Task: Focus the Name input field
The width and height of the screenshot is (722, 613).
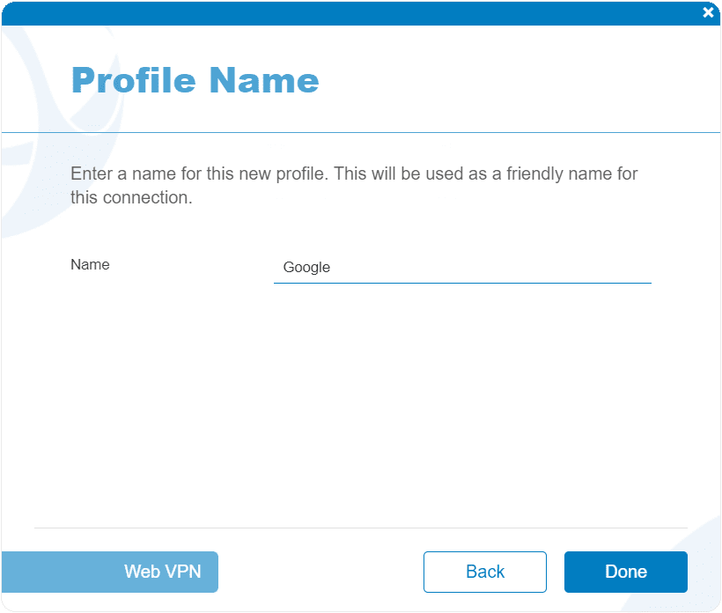Action: 462,268
